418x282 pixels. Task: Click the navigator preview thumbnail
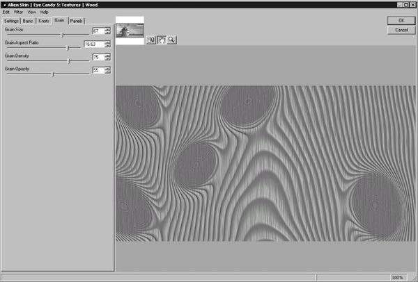coord(130,30)
